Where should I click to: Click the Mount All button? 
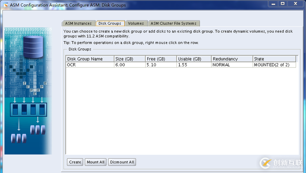click(x=96, y=162)
